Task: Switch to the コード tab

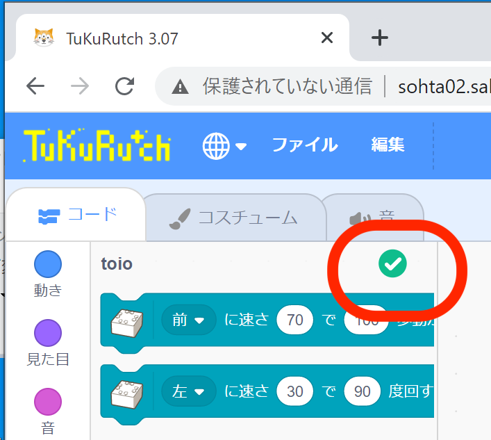Action: [x=76, y=215]
